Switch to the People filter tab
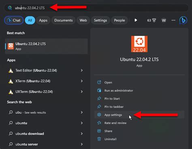Viewport: 192px width, 149px height. click(119, 20)
